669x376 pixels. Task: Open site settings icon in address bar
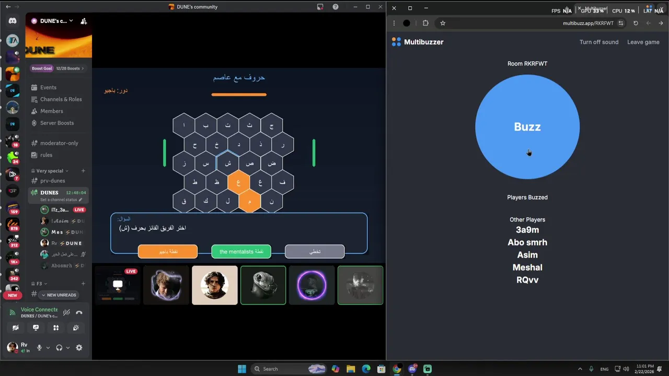point(621,23)
